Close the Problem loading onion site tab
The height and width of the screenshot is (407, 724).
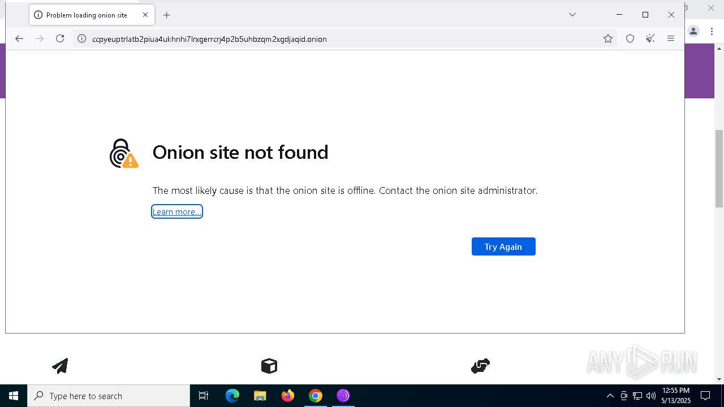point(145,15)
